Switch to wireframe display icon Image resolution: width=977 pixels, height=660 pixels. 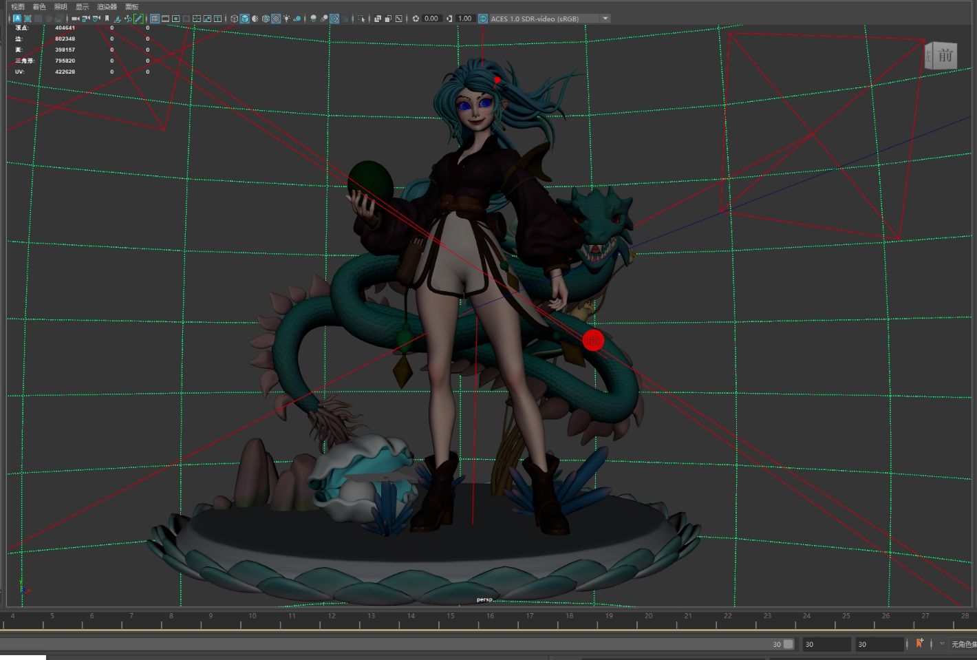pos(235,19)
